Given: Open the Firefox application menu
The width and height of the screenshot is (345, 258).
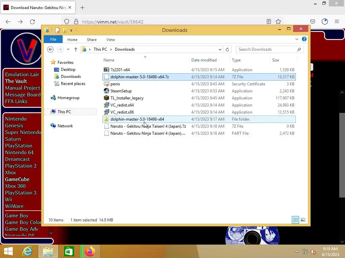Looking at the screenshot, I should coord(337,21).
